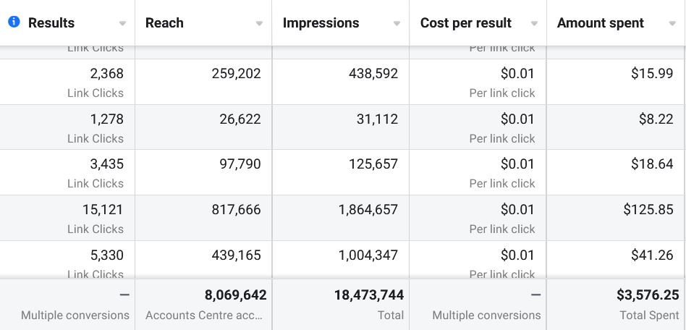The height and width of the screenshot is (330, 686).
Task: Click the Amount spent header label
Action: click(x=601, y=23)
